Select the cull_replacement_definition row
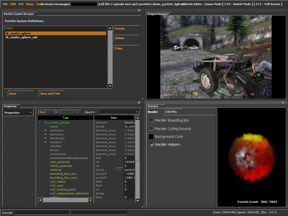The image size is (288, 216). pos(69,193)
